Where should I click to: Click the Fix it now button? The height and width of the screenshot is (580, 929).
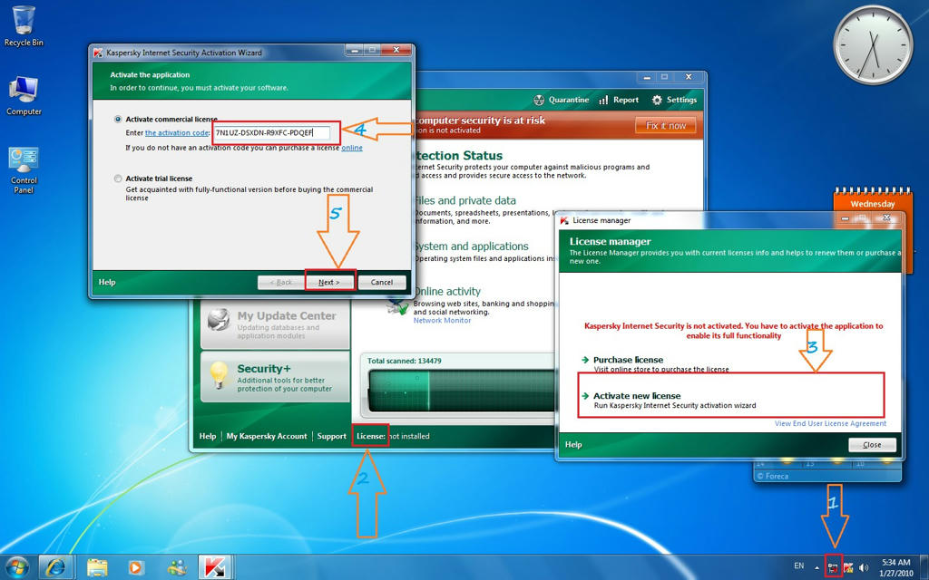tap(665, 125)
